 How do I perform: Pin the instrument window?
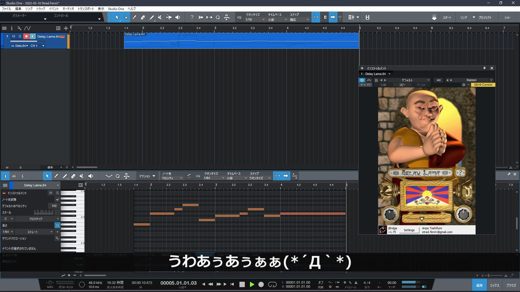click(484, 68)
